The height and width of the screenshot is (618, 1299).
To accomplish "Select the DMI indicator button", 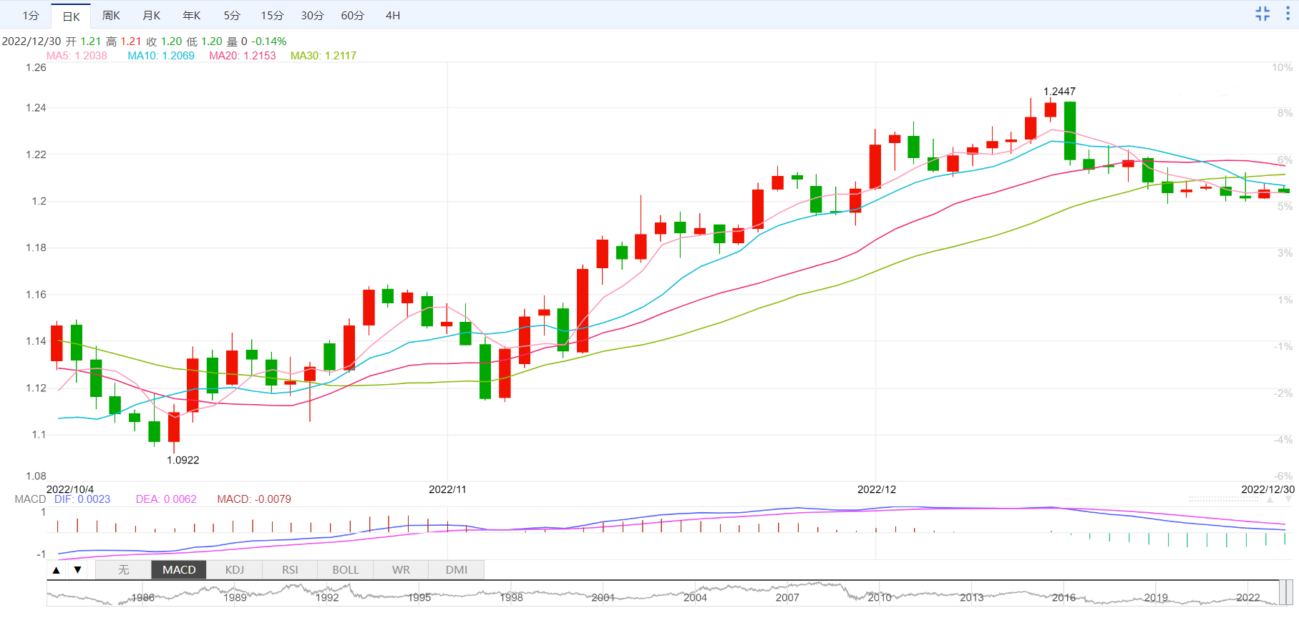I will click(457, 570).
